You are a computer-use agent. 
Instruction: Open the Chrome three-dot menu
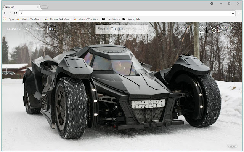(239, 13)
